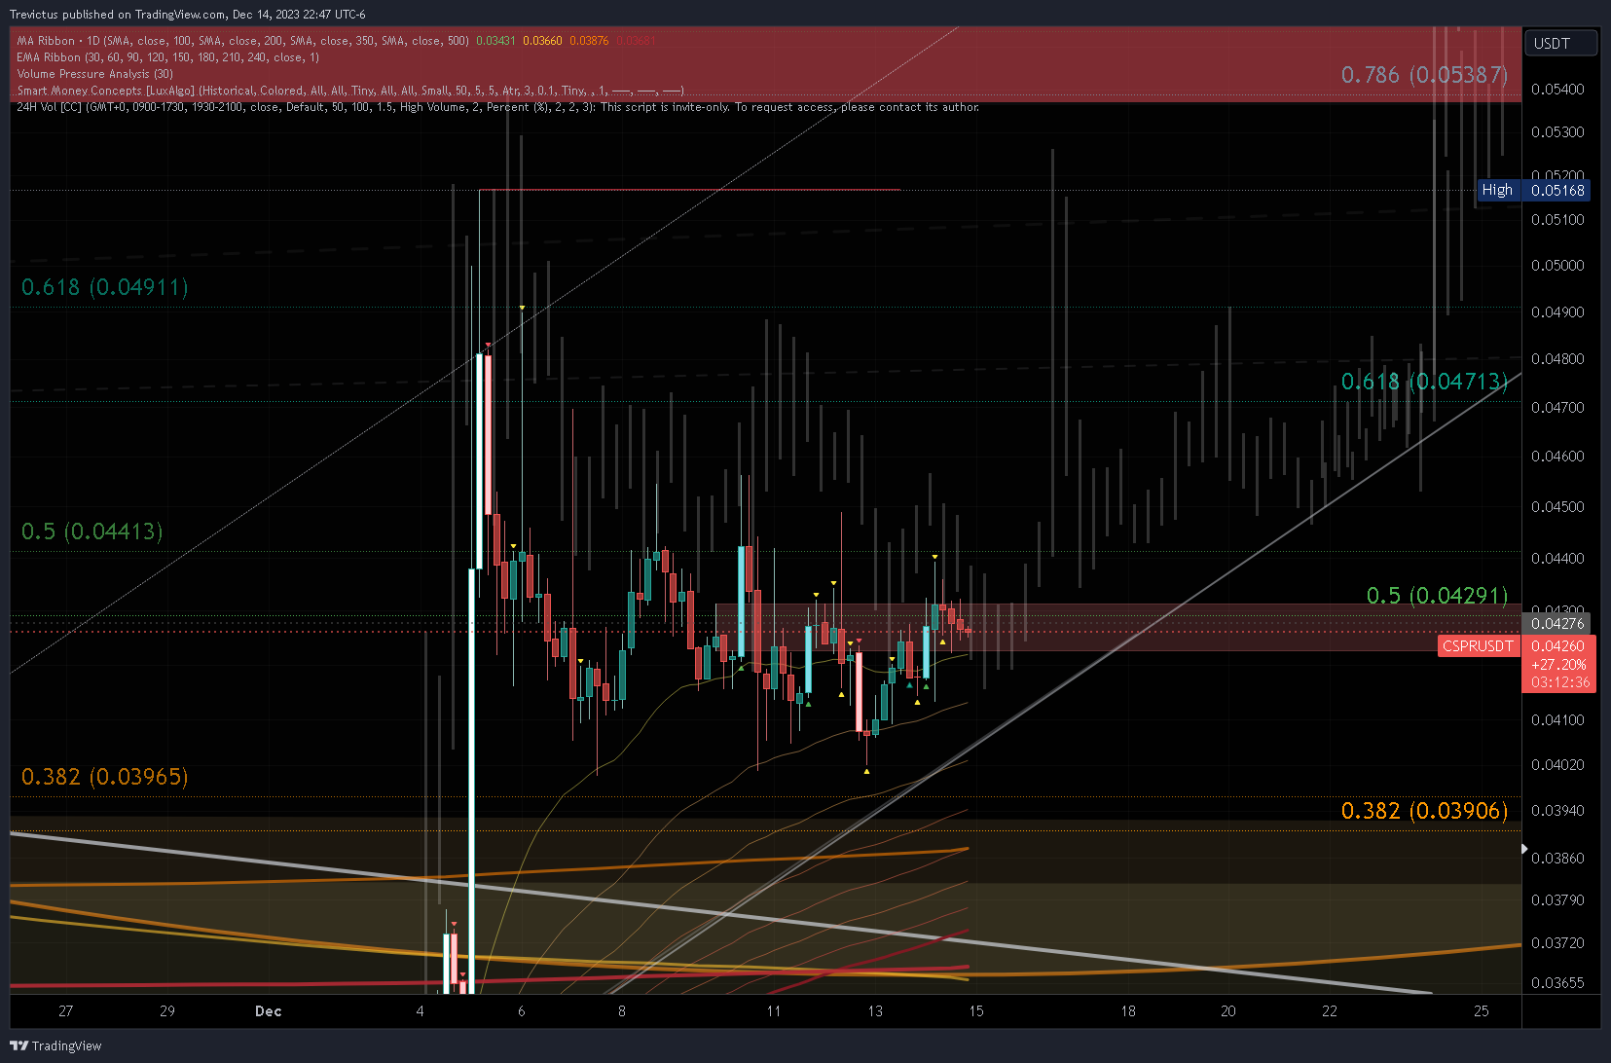Image resolution: width=1611 pixels, height=1063 pixels.
Task: Click the 0.618 (0.04713) Fibonacci label
Action: tap(1424, 382)
